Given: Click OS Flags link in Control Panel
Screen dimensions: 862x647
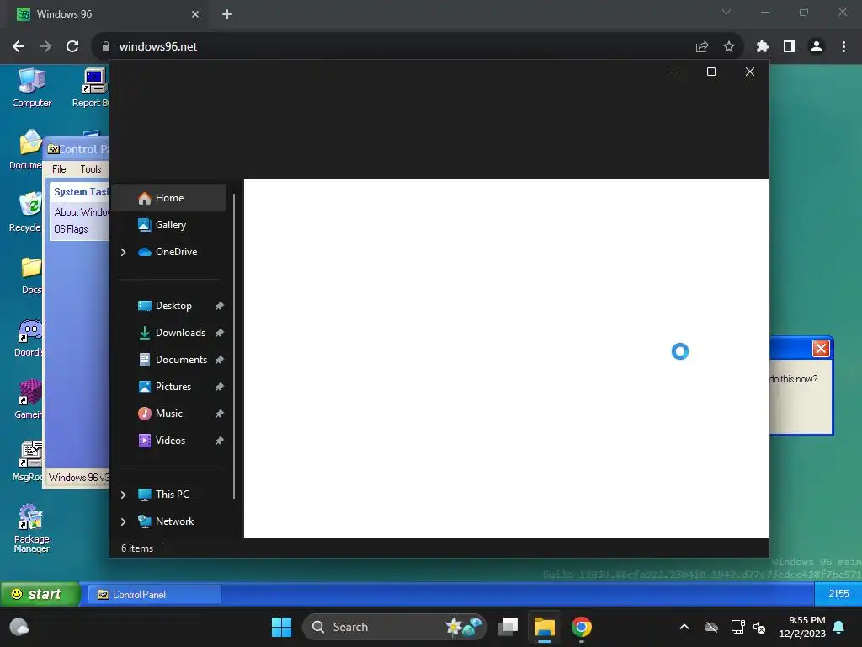Looking at the screenshot, I should [71, 229].
